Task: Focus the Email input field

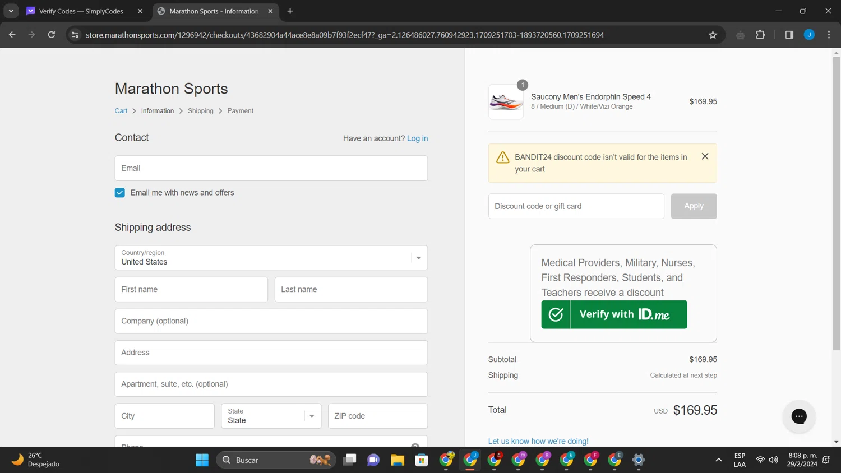Action: coord(271,168)
